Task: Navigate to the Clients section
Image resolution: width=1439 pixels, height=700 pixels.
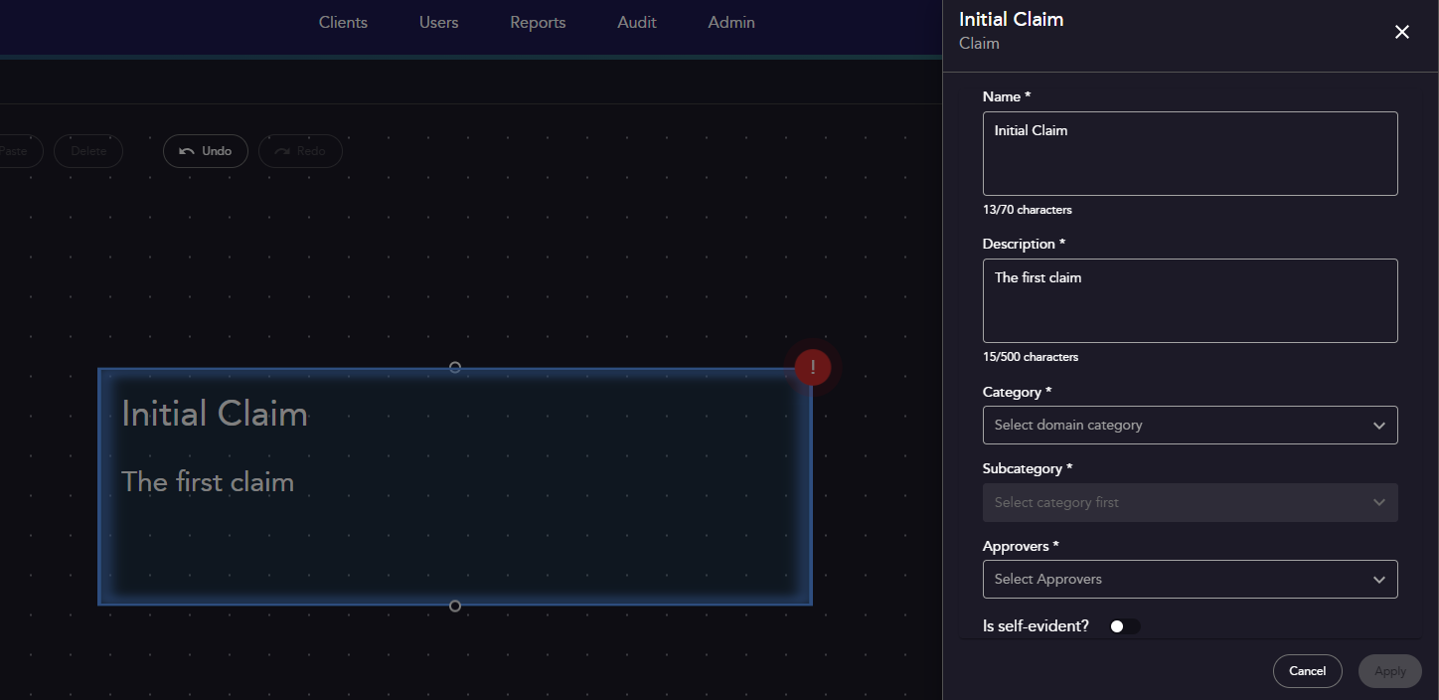Action: coord(343,22)
